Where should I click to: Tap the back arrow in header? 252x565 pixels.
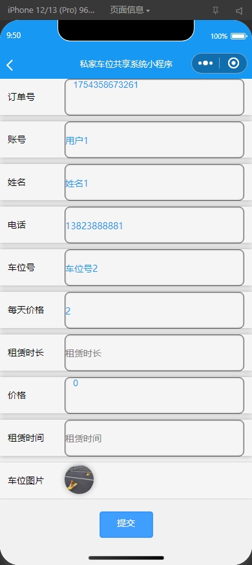coord(10,65)
